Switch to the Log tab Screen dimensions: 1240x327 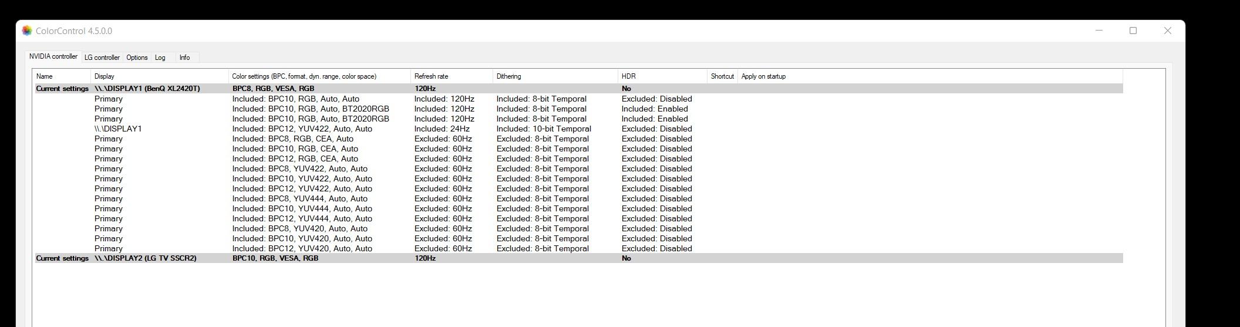pyautogui.click(x=160, y=58)
